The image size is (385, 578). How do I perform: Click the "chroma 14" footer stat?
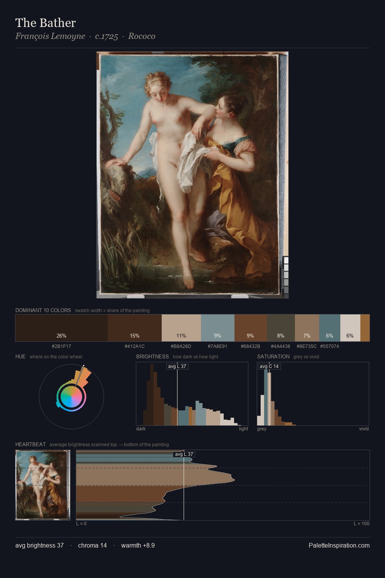coord(92,545)
